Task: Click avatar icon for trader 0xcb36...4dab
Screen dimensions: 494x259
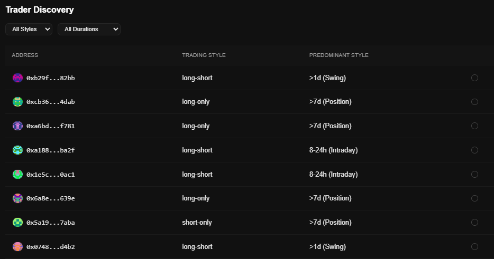Action: (18, 102)
